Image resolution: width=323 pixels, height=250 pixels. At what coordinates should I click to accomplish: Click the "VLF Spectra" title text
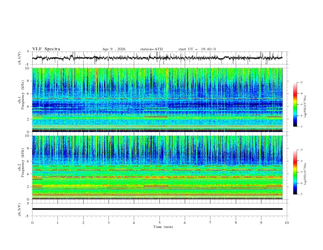coord(46,49)
